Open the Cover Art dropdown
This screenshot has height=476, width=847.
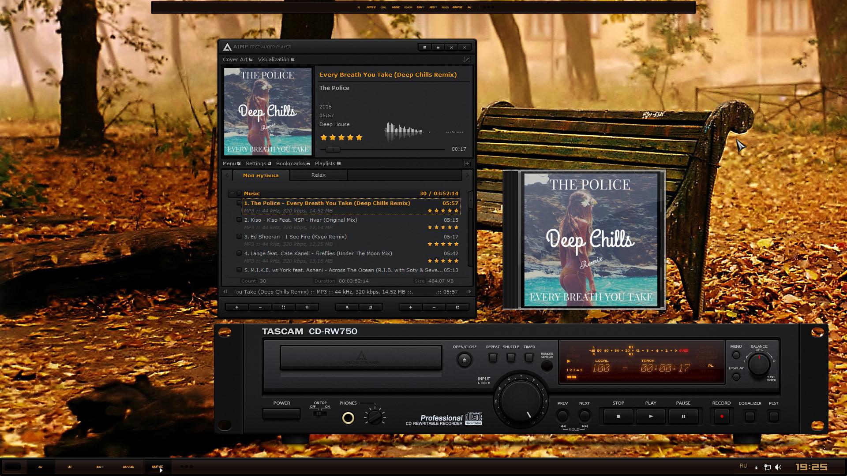click(x=237, y=59)
